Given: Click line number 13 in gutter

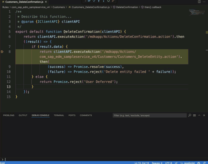Looking at the screenshot, I should pyautogui.click(x=9, y=86).
